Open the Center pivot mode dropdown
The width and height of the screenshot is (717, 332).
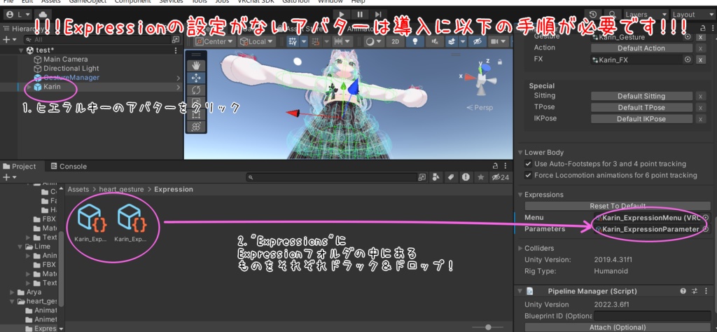[214, 41]
